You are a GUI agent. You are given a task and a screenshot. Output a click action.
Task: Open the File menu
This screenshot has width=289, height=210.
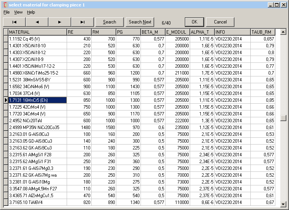(6, 12)
